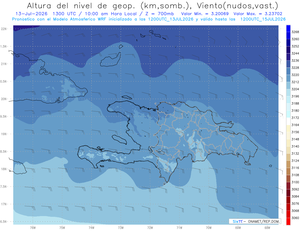
Task: Click the '69W' longitude tick label
Action: 238,228
